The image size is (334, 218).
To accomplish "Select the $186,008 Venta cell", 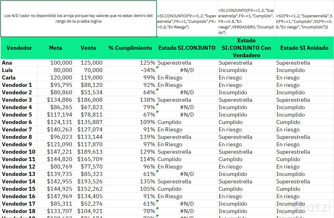I will pos(88,100).
